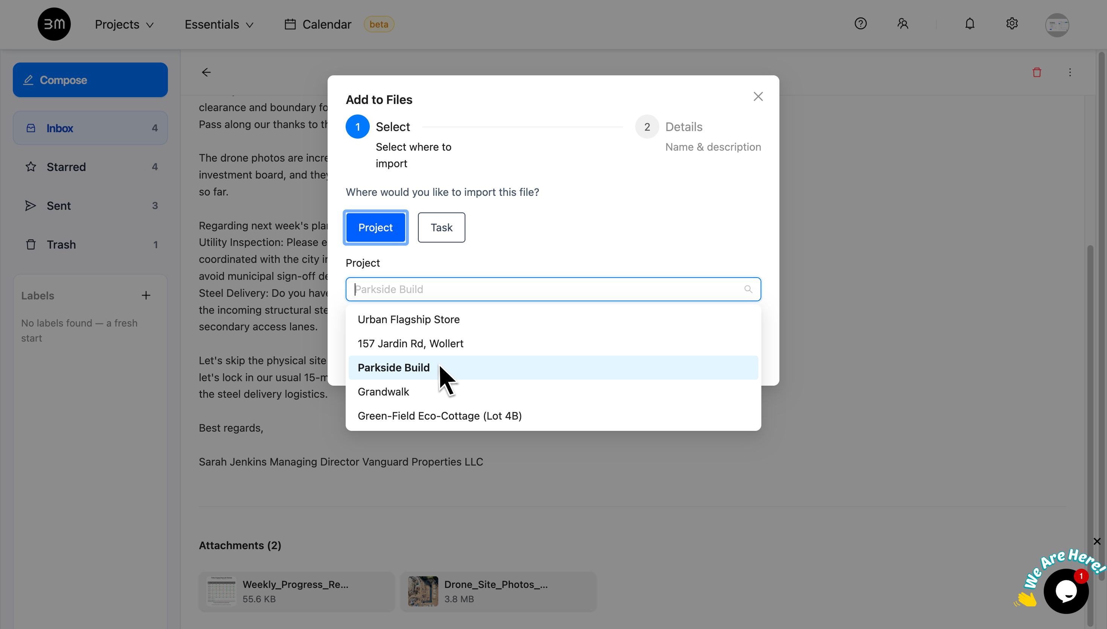This screenshot has width=1107, height=629.
Task: Click the Details step label
Action: tap(683, 127)
